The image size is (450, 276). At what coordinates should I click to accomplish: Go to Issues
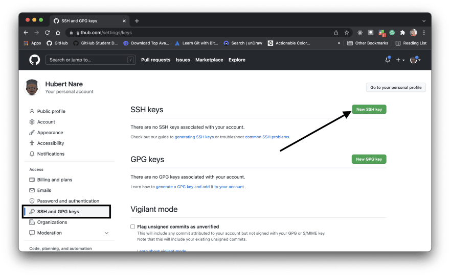(183, 60)
